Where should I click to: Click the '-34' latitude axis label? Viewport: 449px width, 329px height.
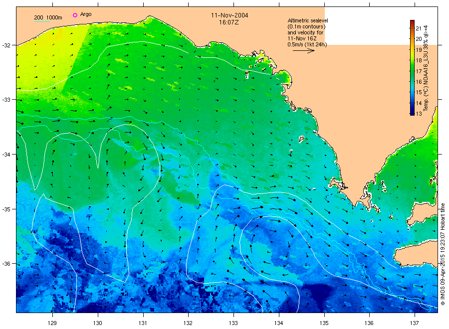click(6, 155)
